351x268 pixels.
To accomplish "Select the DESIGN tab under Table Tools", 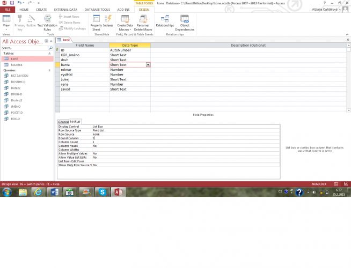I will [144, 10].
